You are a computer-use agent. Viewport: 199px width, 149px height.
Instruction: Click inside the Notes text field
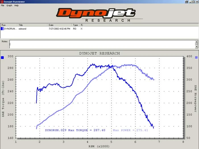click(102, 44)
